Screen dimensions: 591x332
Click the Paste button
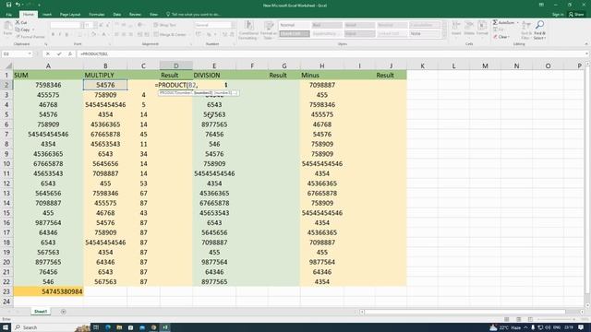[x=7, y=29]
